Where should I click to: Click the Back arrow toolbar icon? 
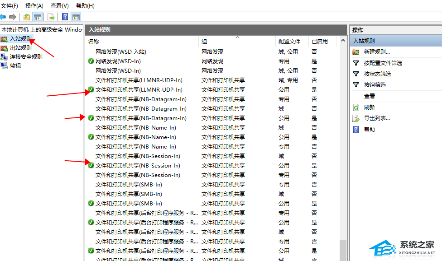[x=3, y=17]
